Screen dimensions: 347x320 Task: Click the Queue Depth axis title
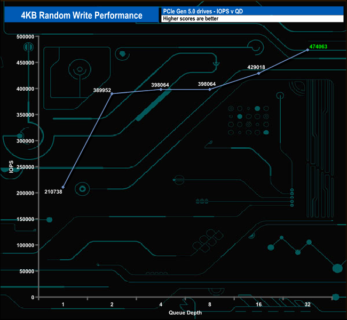[x=185, y=313]
